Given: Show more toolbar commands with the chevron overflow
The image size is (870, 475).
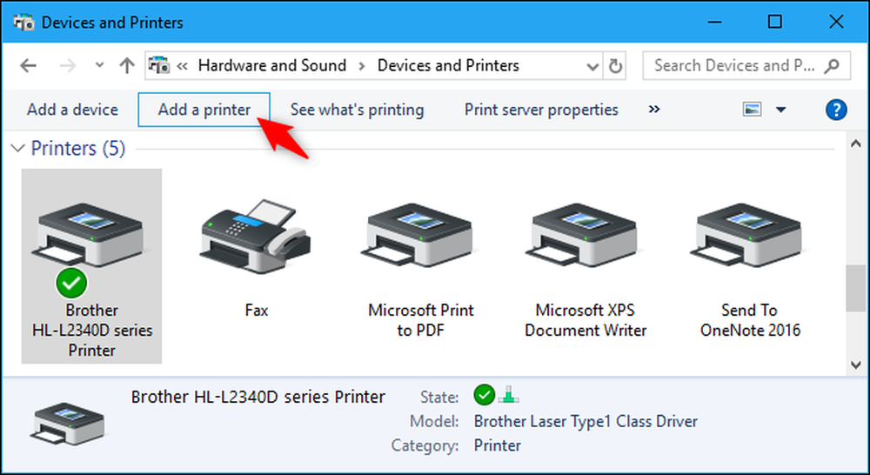Looking at the screenshot, I should pos(654,110).
